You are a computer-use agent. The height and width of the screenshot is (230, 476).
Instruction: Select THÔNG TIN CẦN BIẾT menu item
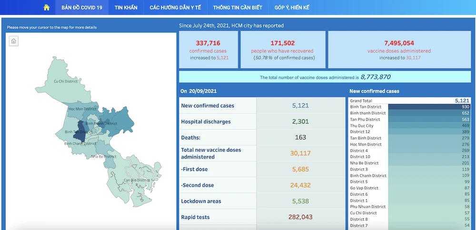click(x=237, y=8)
